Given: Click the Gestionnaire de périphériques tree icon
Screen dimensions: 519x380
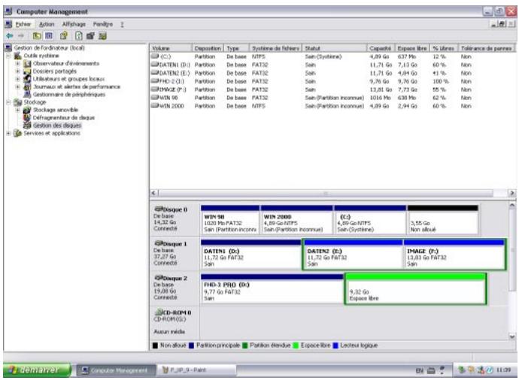Looking at the screenshot, I should point(27,95).
